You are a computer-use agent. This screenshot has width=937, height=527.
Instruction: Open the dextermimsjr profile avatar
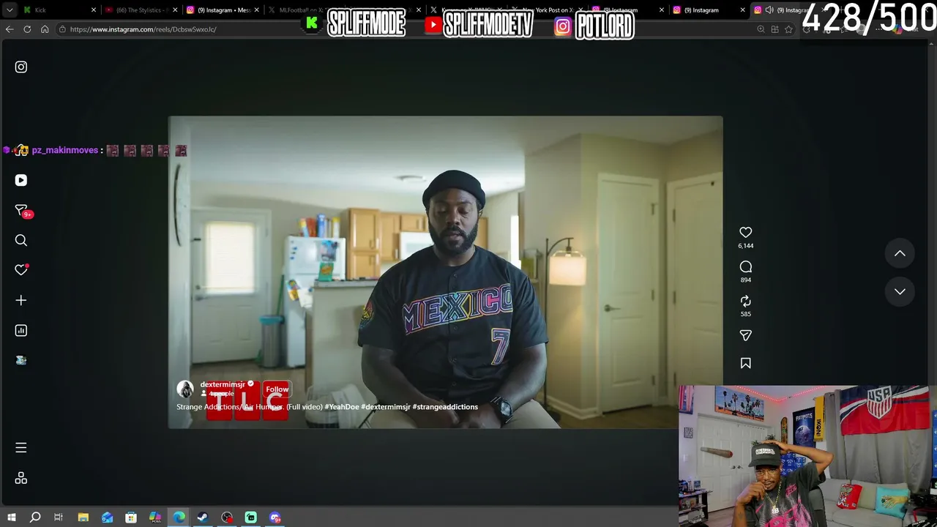coord(185,389)
